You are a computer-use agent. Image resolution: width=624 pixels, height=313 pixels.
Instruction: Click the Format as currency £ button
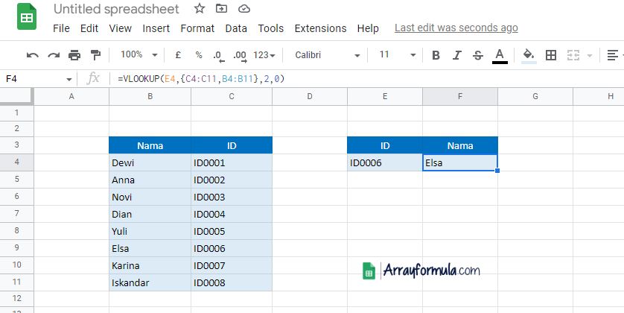(178, 55)
